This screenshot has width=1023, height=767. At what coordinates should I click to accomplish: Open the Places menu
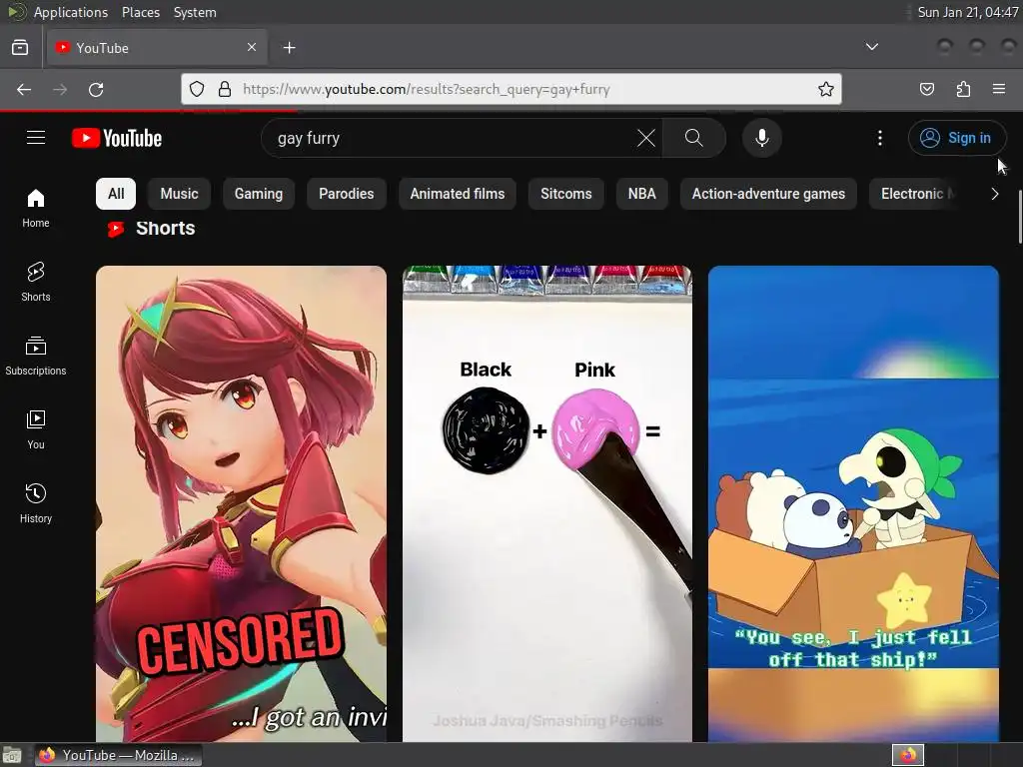[141, 12]
